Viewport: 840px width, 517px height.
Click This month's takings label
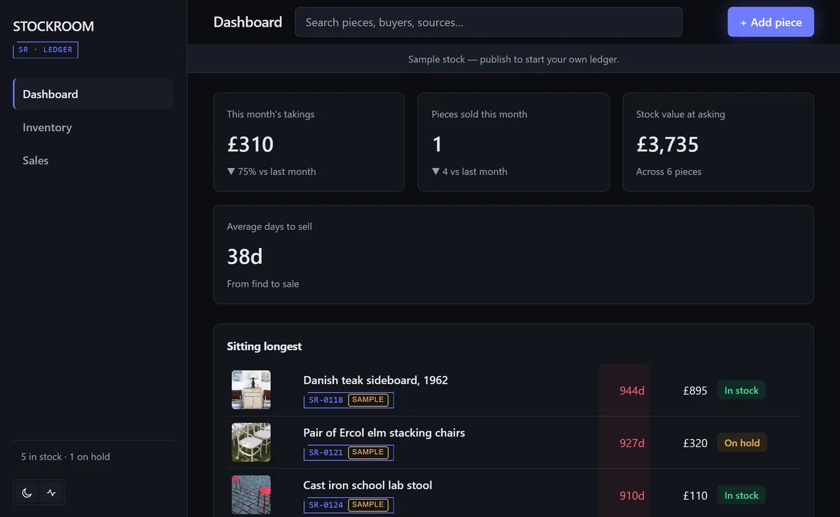271,114
